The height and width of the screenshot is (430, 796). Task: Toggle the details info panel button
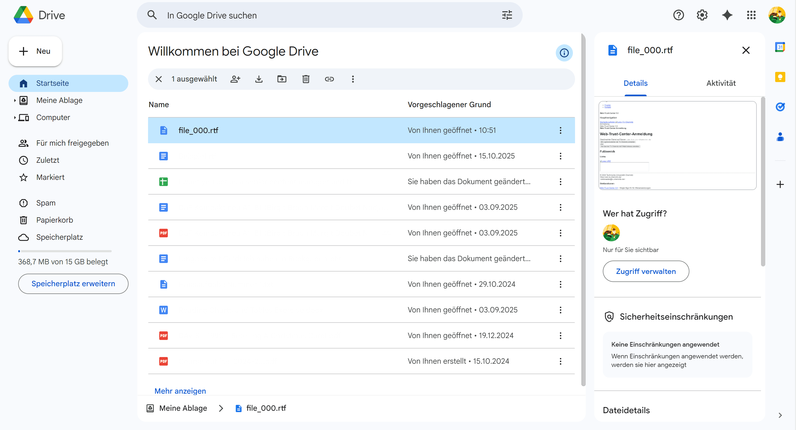pyautogui.click(x=564, y=53)
